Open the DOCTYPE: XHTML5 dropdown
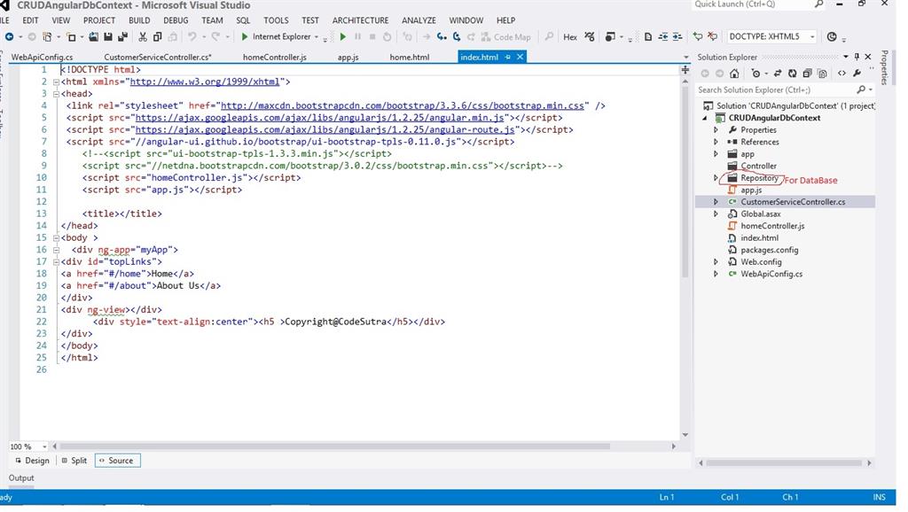The width and height of the screenshot is (908, 512). tap(811, 37)
